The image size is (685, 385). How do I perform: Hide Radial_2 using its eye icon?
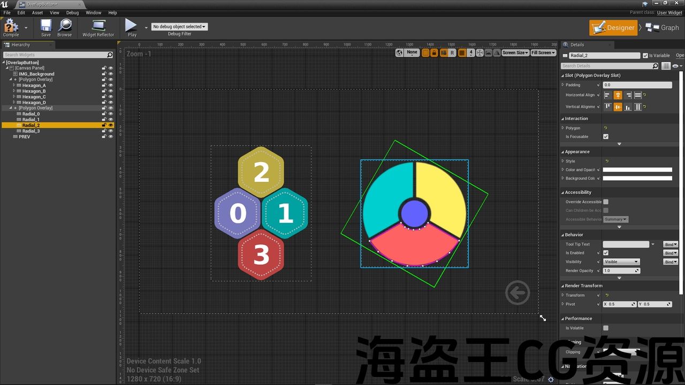coord(111,125)
